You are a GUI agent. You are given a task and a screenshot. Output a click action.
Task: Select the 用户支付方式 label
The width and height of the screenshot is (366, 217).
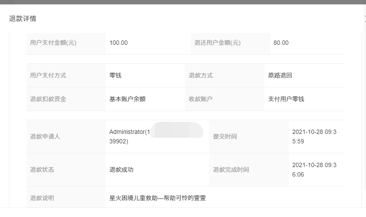[x=48, y=75]
